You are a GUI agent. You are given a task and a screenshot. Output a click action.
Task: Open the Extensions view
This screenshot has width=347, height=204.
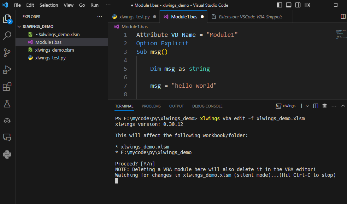point(7,87)
